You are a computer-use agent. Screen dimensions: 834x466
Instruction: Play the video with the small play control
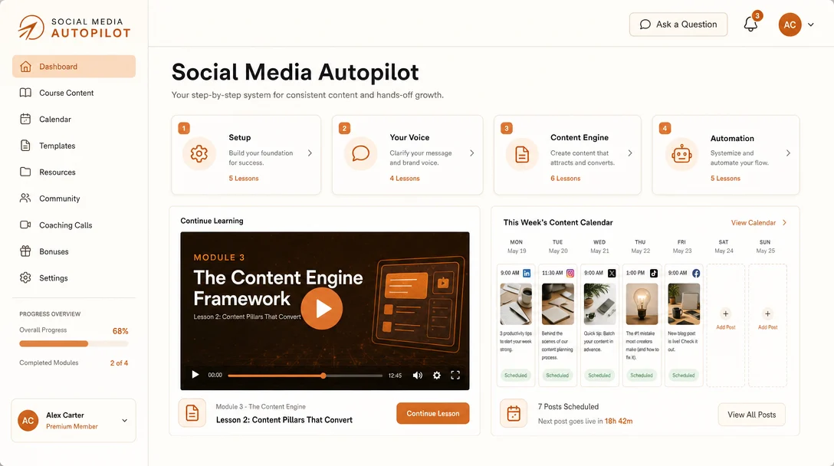(195, 375)
